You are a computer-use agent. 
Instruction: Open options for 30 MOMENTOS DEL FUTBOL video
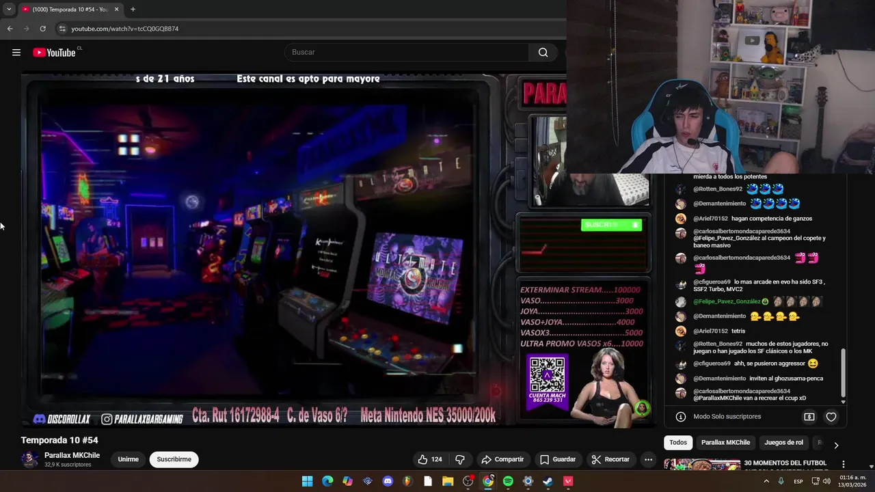[843, 464]
